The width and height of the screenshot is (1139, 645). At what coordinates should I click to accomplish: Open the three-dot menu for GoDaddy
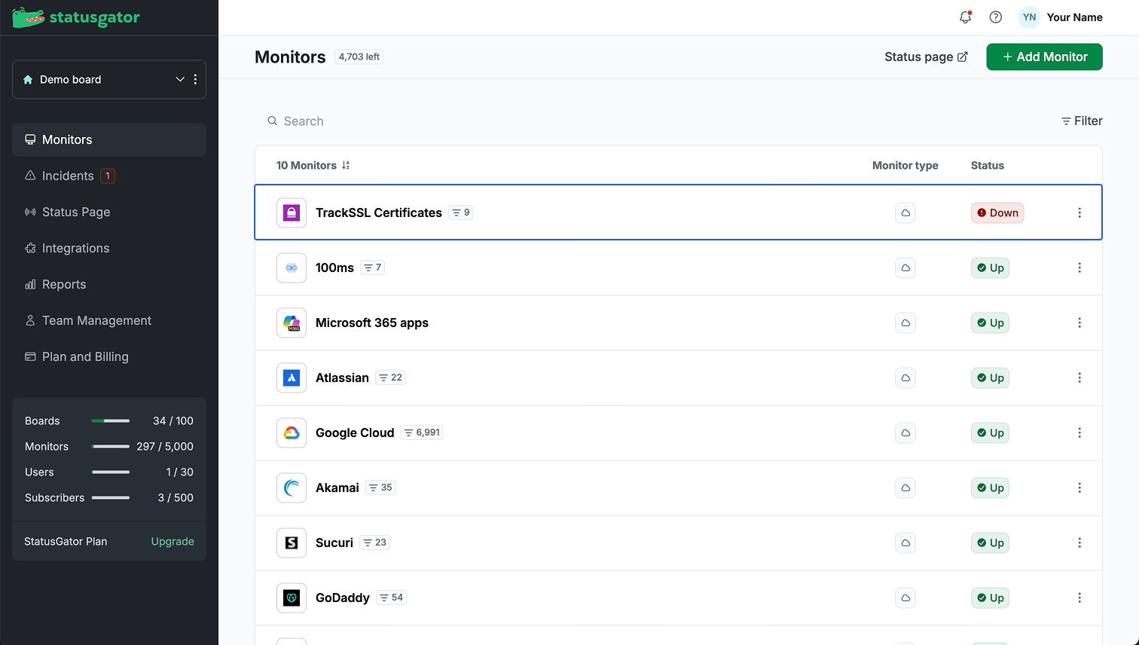pyautogui.click(x=1079, y=598)
